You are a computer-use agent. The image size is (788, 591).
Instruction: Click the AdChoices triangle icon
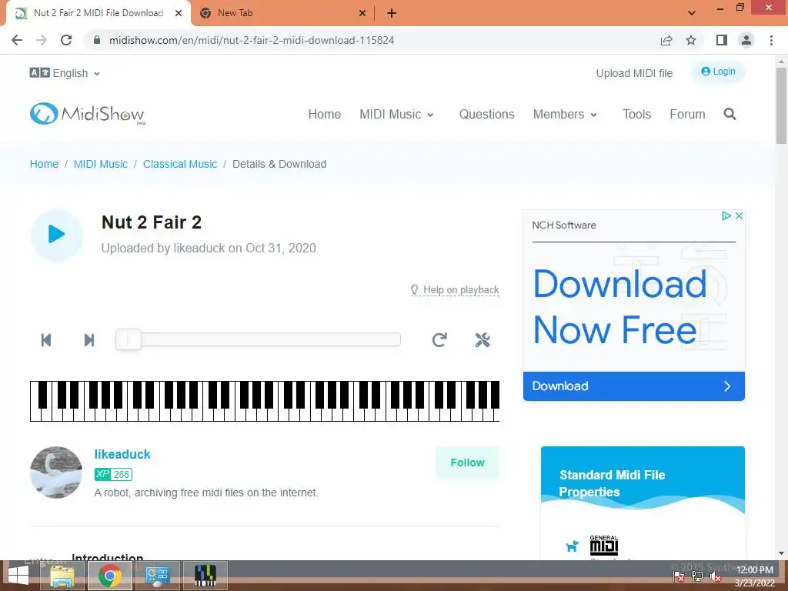[x=726, y=215]
